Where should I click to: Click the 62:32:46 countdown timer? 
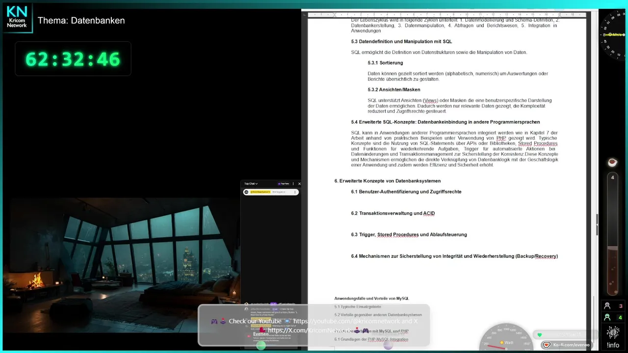pos(73,59)
